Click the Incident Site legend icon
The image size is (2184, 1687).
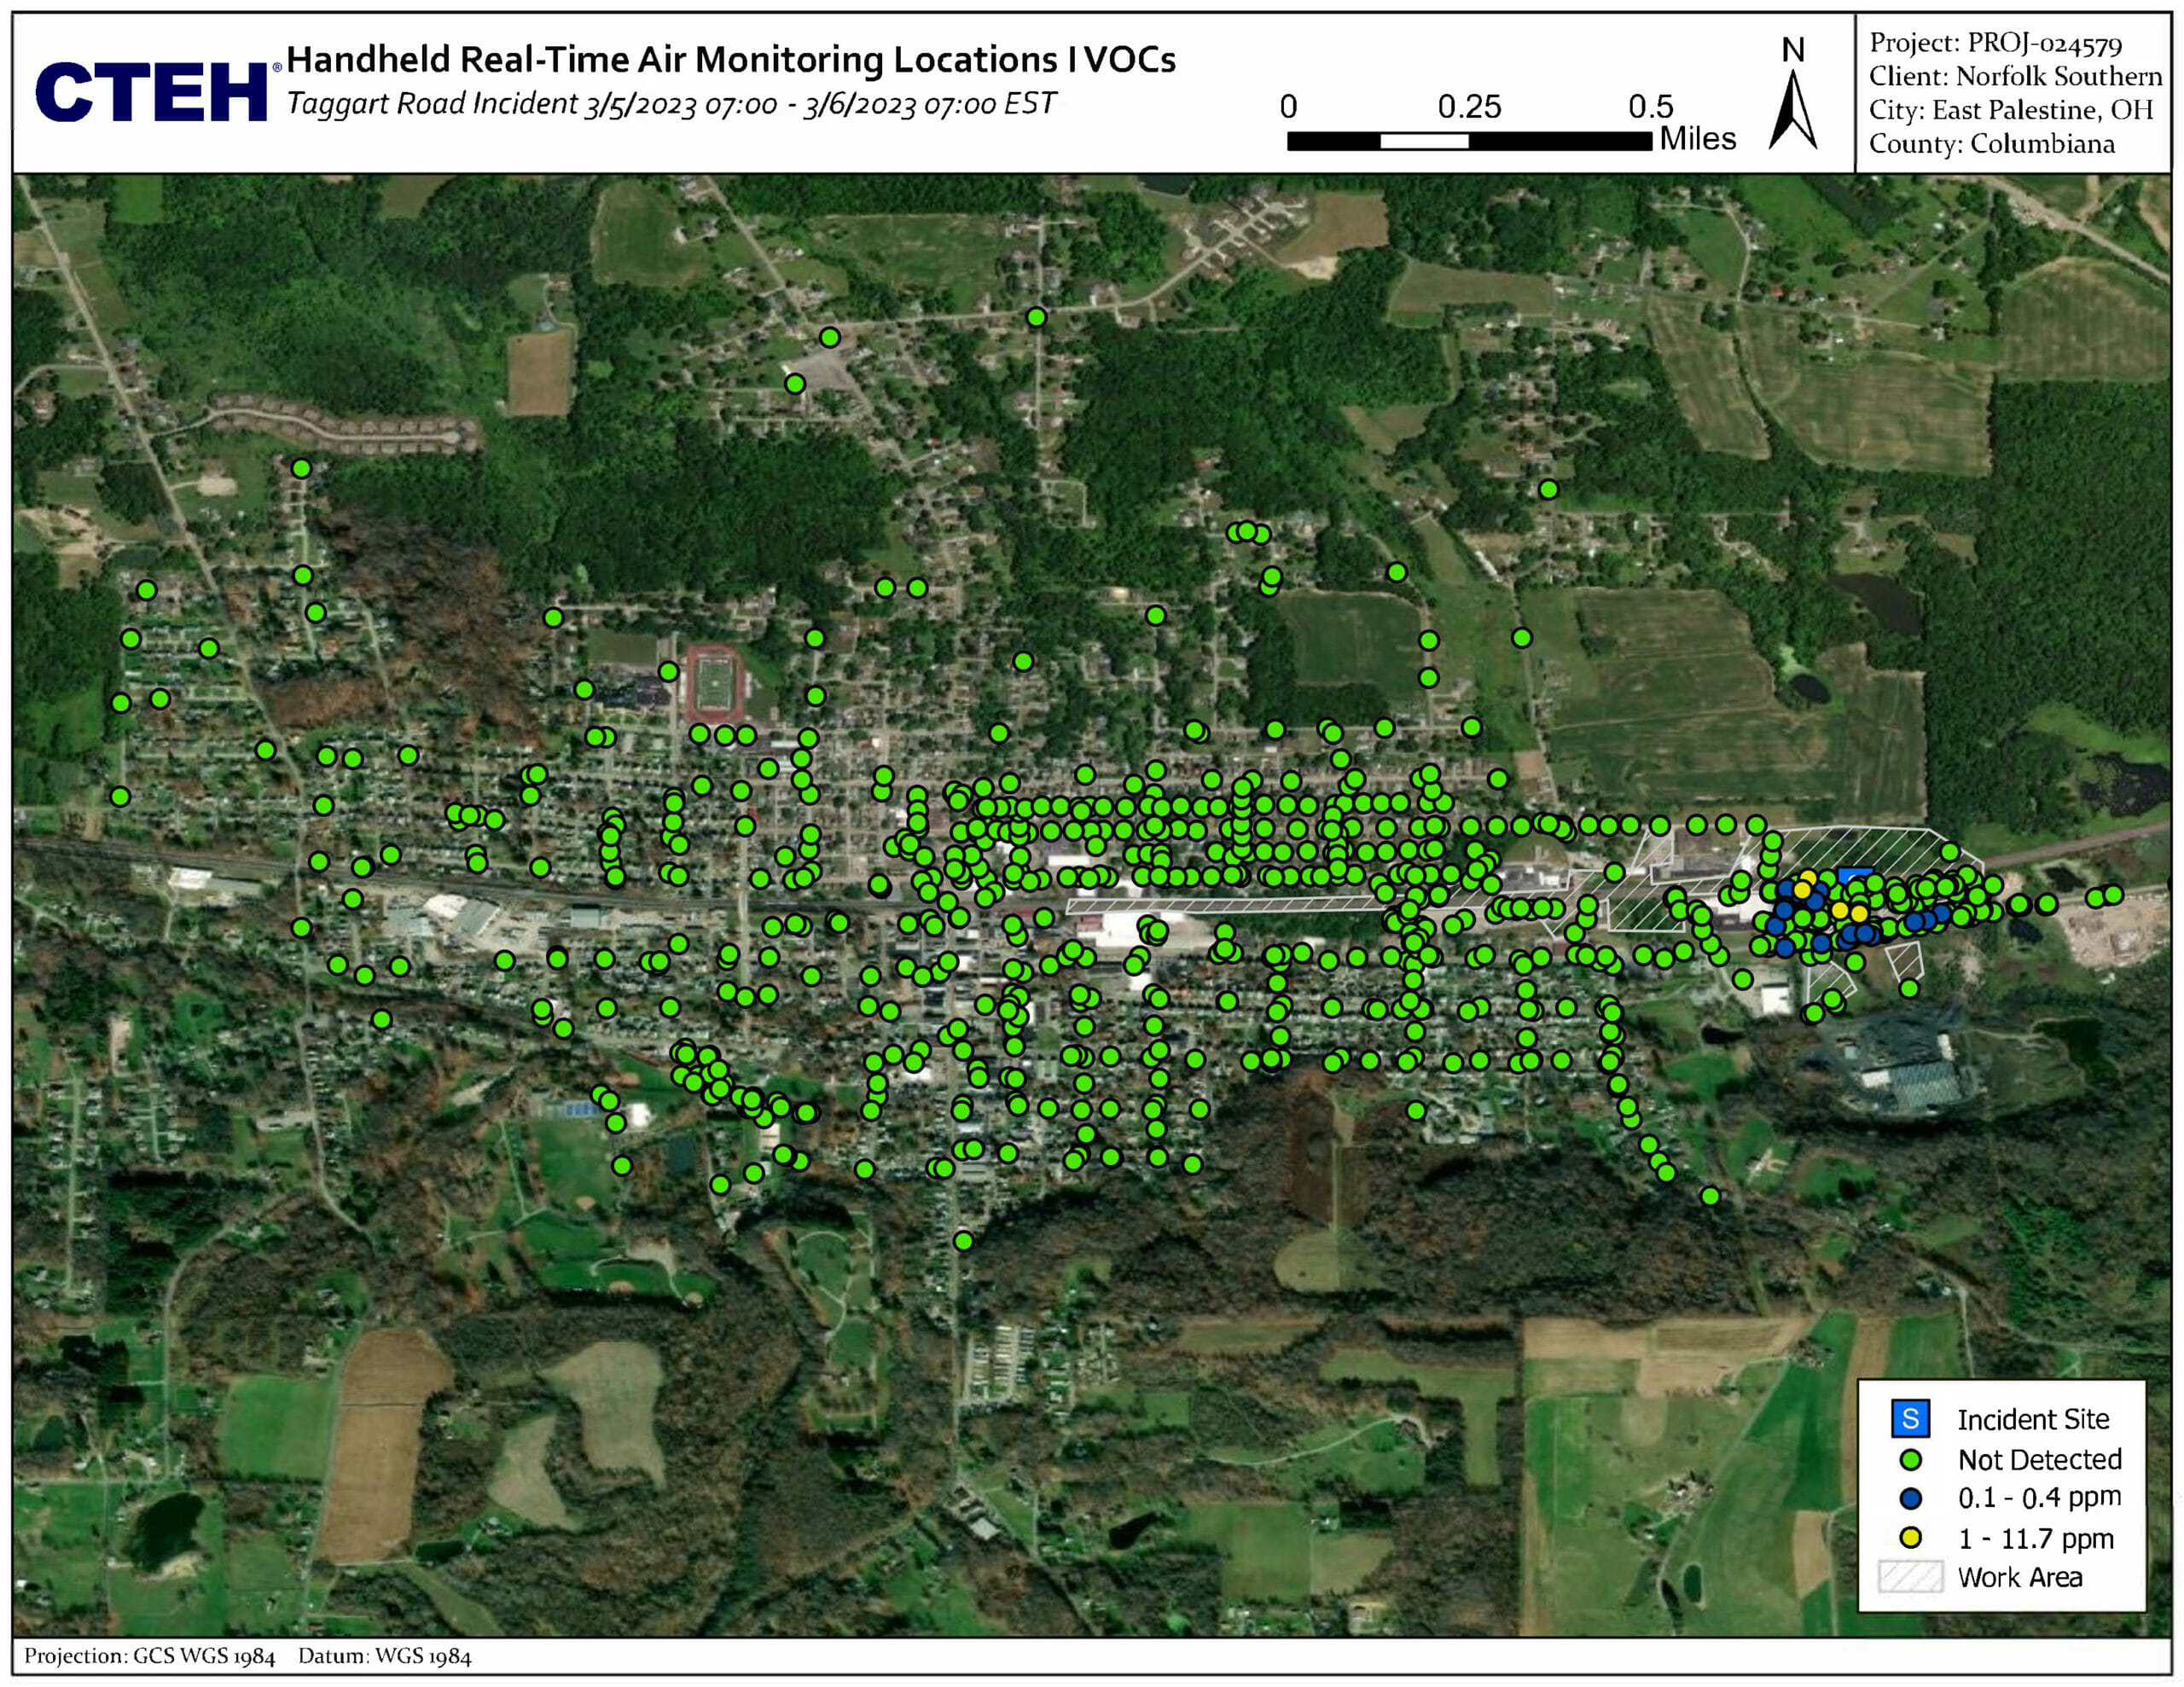[1910, 1419]
